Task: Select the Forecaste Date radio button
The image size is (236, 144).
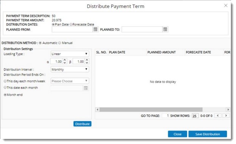Action: tap(71, 24)
